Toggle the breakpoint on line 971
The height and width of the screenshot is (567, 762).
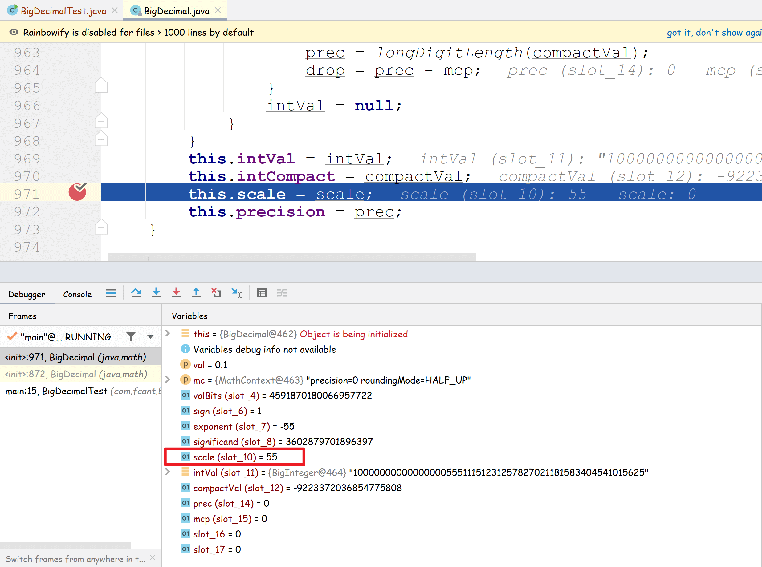[x=77, y=193]
